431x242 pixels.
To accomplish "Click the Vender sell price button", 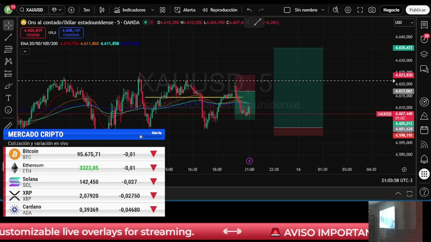I will (x=33, y=33).
